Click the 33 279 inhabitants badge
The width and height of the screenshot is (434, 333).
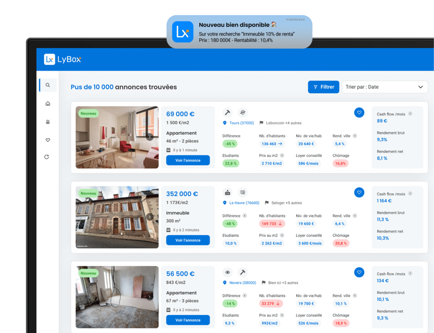coord(271,304)
